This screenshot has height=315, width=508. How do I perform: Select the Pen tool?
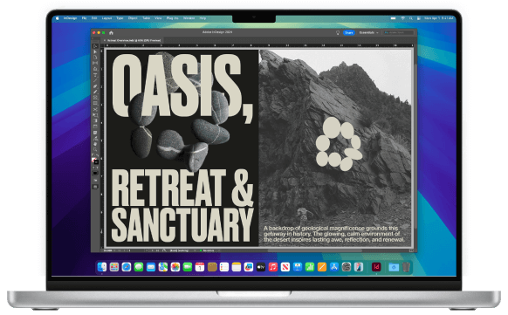pyautogui.click(x=95, y=86)
